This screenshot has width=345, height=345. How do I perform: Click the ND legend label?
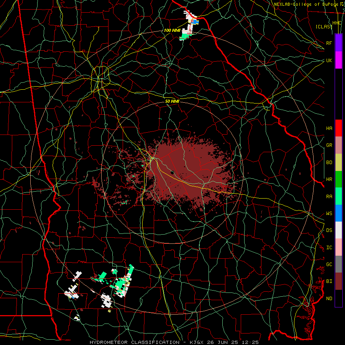point(329,299)
